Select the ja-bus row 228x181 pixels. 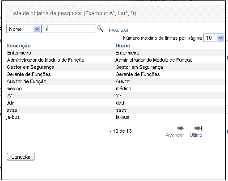click(x=115, y=117)
